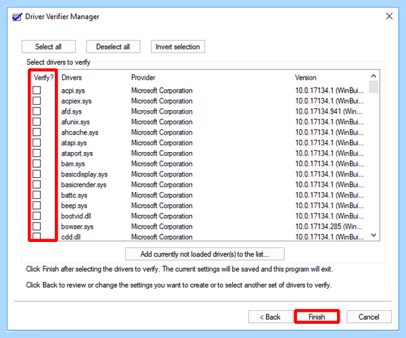Select the bowser.sys driver name
The image size is (406, 338).
point(77,227)
